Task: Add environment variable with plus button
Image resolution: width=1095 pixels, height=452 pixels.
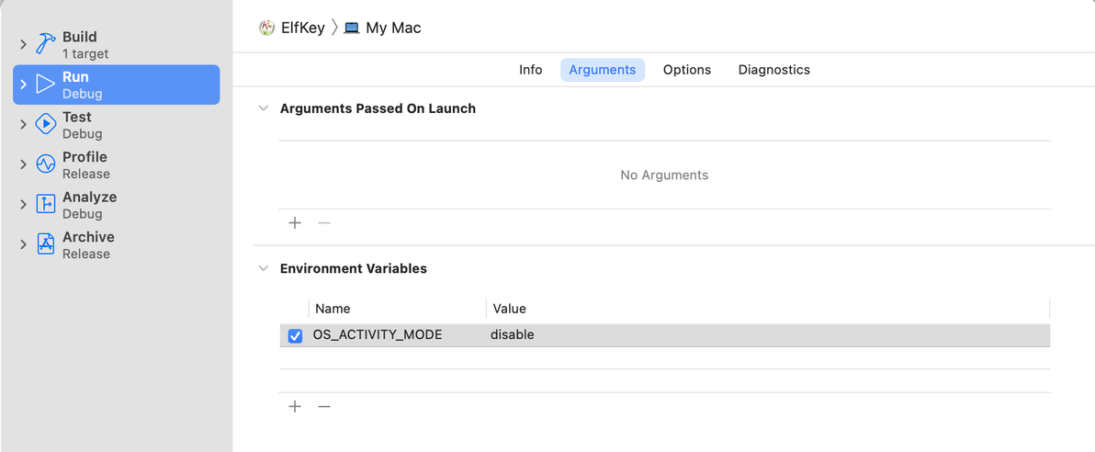Action: click(x=295, y=406)
